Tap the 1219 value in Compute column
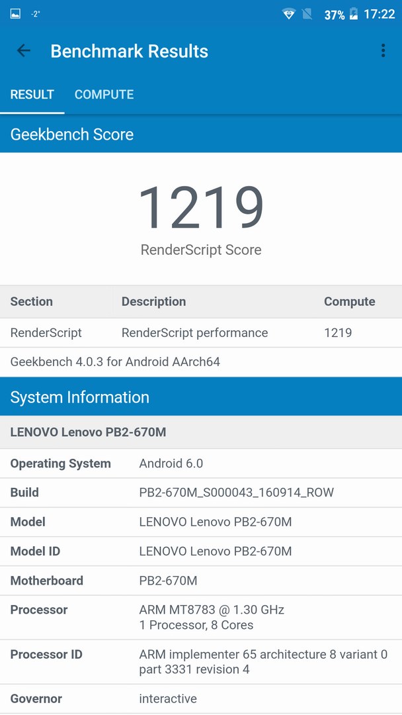The width and height of the screenshot is (402, 715). pyautogui.click(x=338, y=333)
